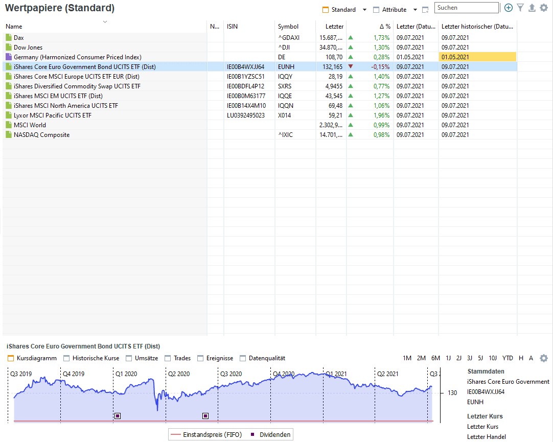
Task: Select iShares MSCI North America UCITS ETF
Action: (x=260, y=105)
